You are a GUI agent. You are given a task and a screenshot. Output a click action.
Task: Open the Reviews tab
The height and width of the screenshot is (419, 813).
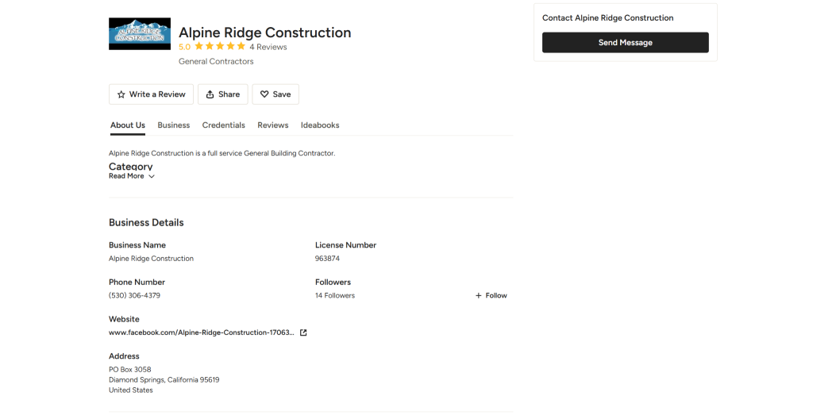click(272, 125)
